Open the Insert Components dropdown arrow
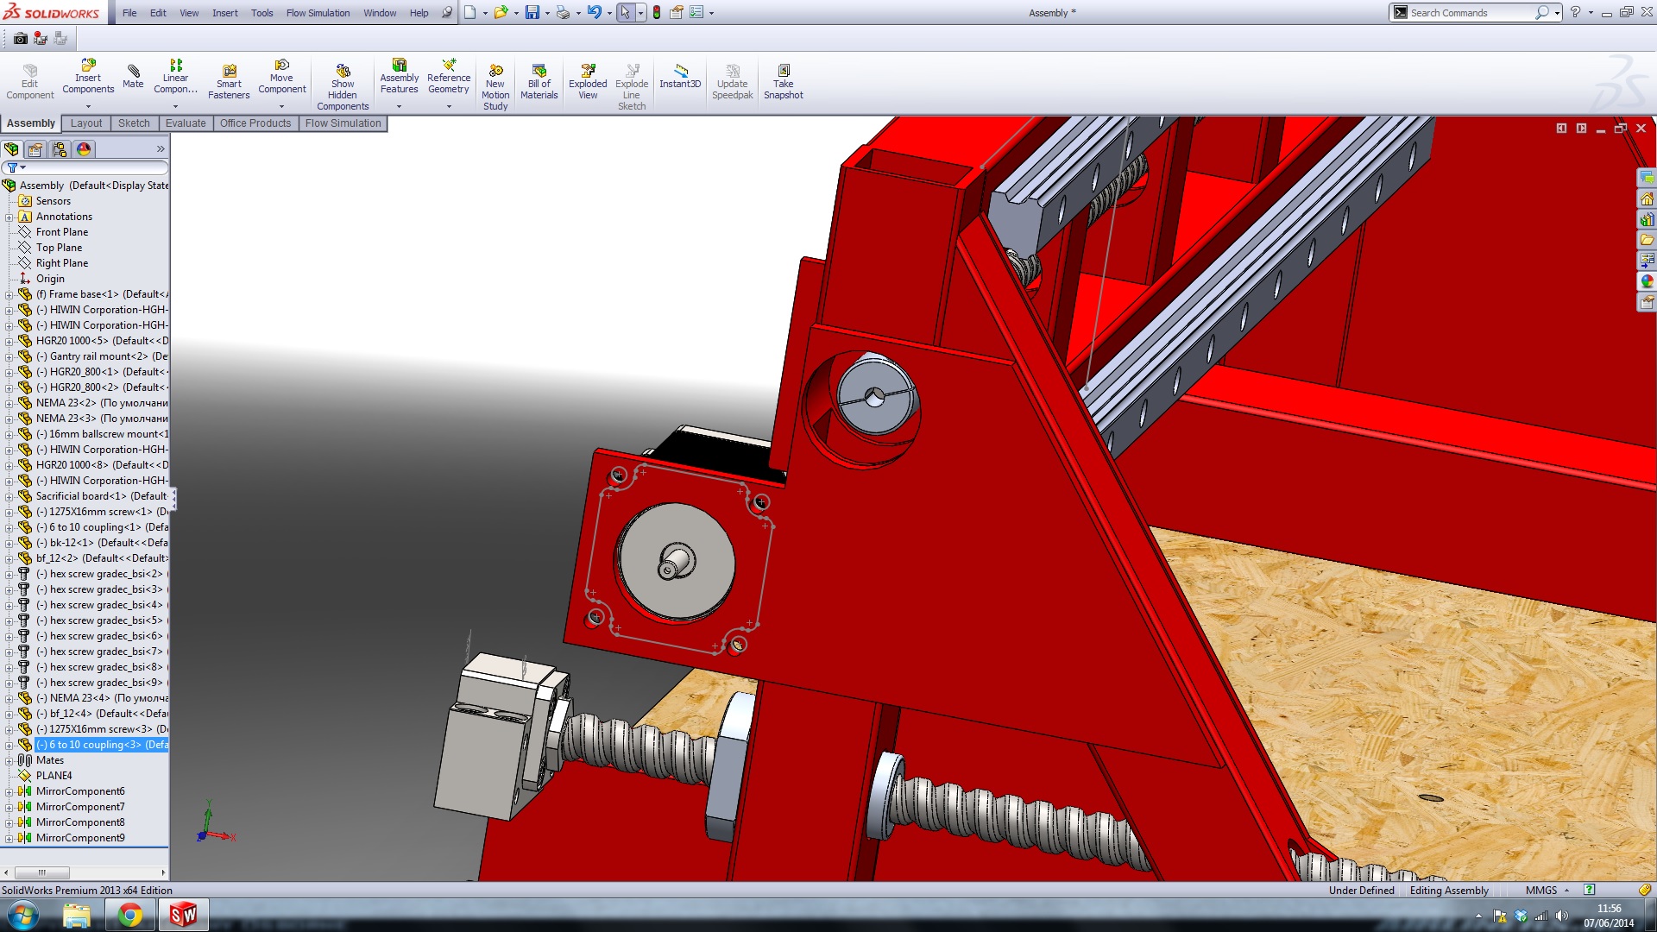The height and width of the screenshot is (932, 1657). coord(88,106)
